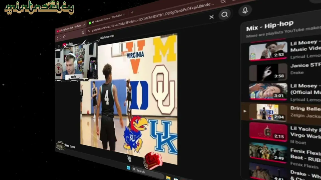321x180 pixels.
Task: Start voice search with the microphone icon
Action: 245,10
